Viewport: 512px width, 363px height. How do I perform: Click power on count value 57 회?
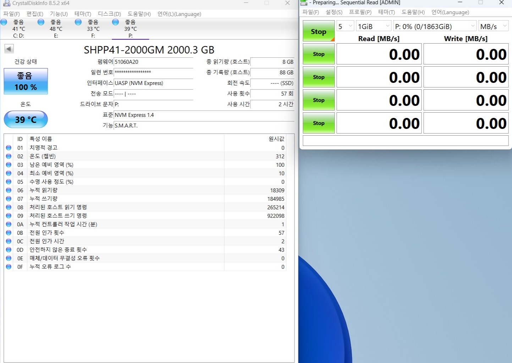(272, 93)
